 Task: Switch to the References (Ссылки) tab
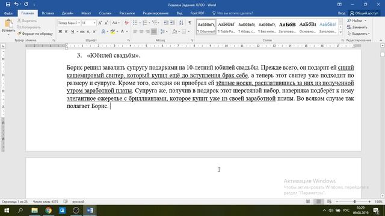[105, 13]
